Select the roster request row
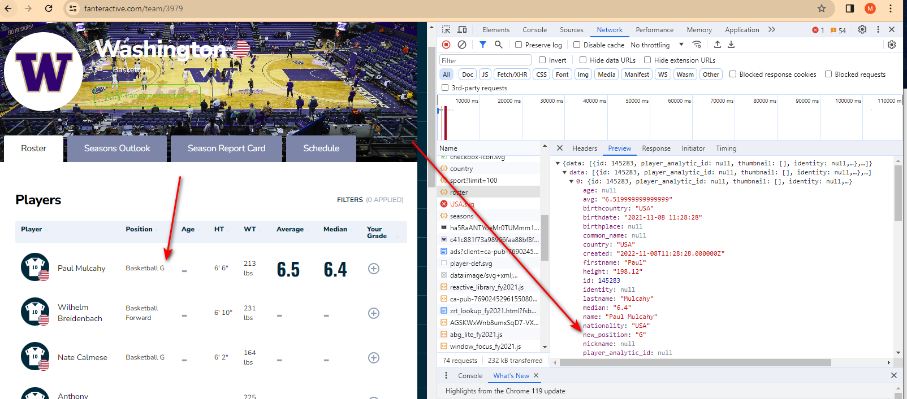Screen dimensions: 907x399 click(x=489, y=192)
